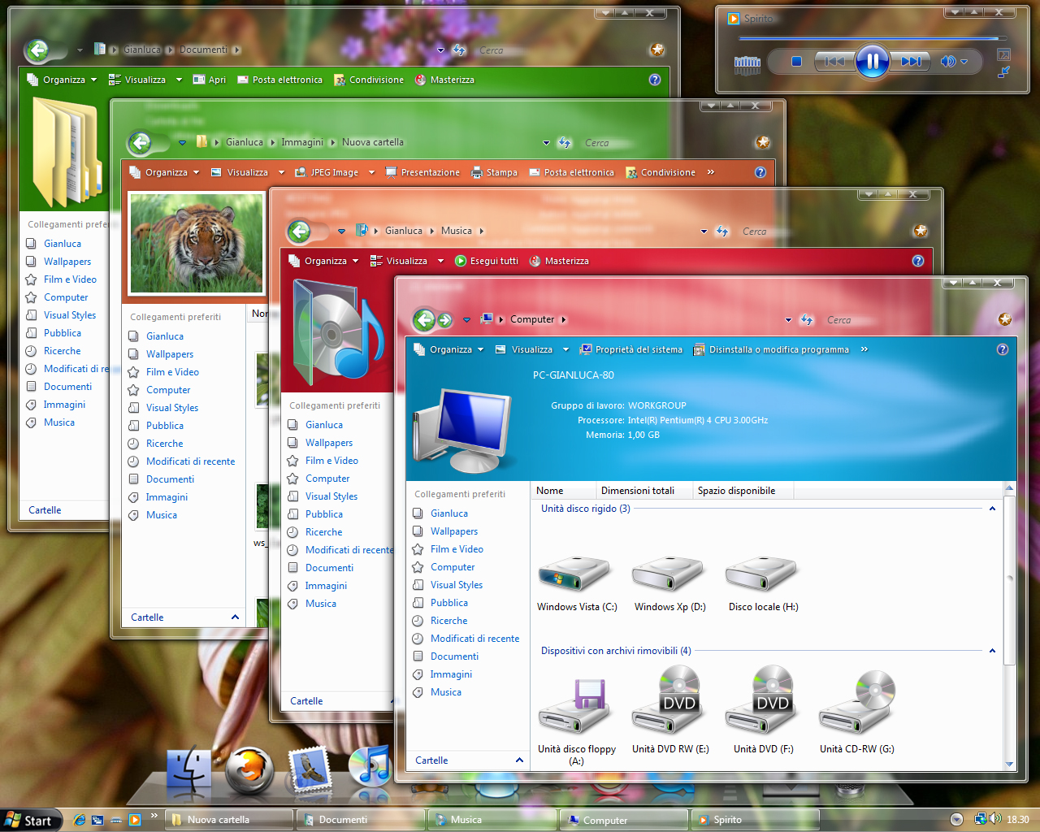Viewport: 1040px width, 832px height.
Task: Click Disinstalla o modifica programma
Action: point(771,349)
